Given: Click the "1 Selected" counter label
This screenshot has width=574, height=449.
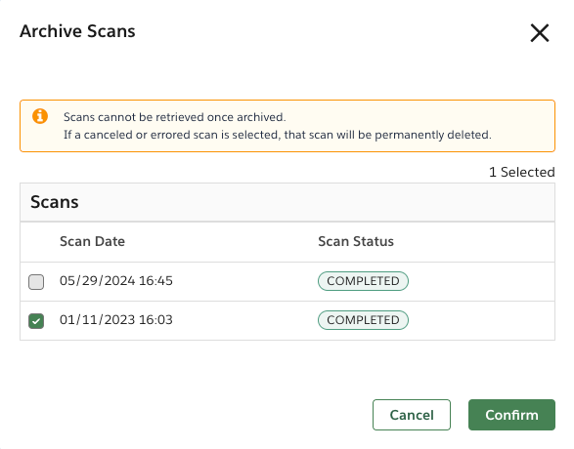Looking at the screenshot, I should pos(522,172).
